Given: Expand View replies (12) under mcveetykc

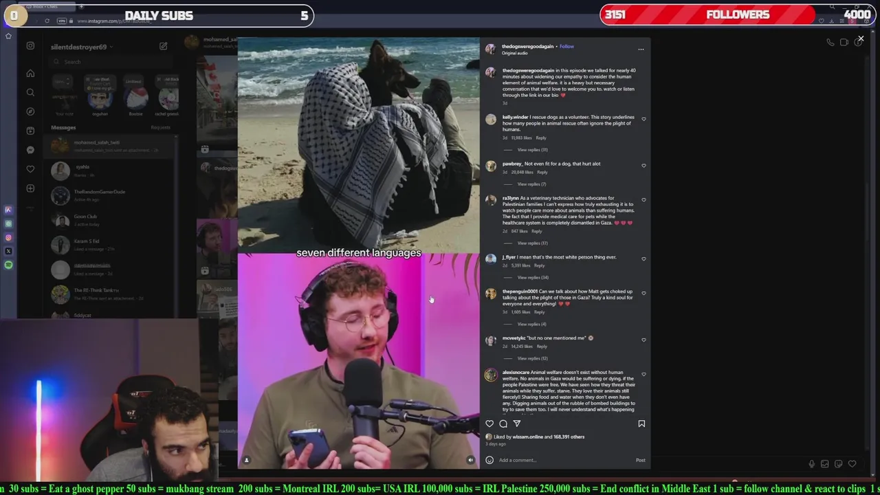Looking at the screenshot, I should click(532, 359).
